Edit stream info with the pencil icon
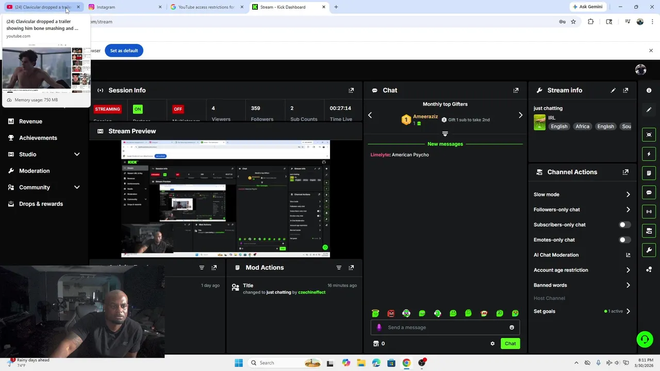660x371 pixels. coord(613,90)
